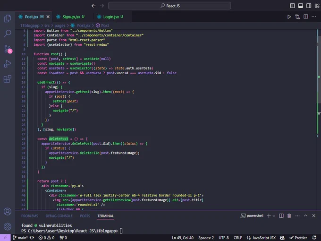Close the terminal panel
321x241 pixels.
[313, 215]
